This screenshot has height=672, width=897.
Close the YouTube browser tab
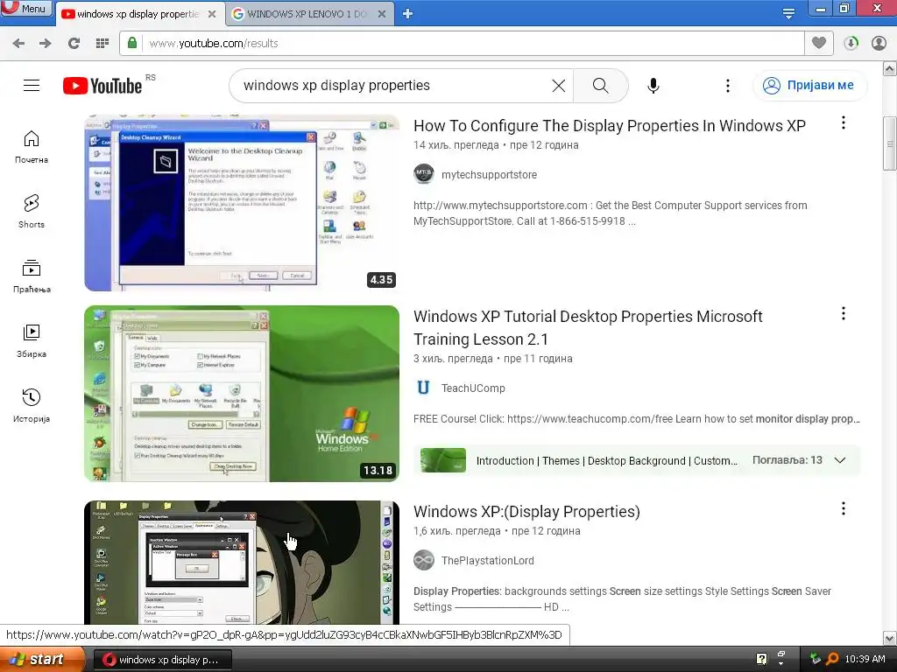pos(212,14)
